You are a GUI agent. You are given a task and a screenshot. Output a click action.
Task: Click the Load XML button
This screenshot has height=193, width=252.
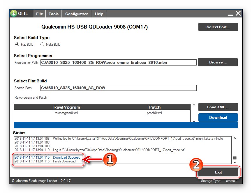pyautogui.click(x=218, y=107)
